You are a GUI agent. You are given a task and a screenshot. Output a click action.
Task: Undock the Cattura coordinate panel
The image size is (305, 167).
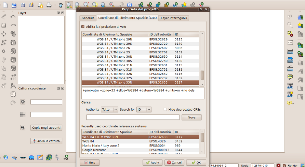tap(58, 88)
